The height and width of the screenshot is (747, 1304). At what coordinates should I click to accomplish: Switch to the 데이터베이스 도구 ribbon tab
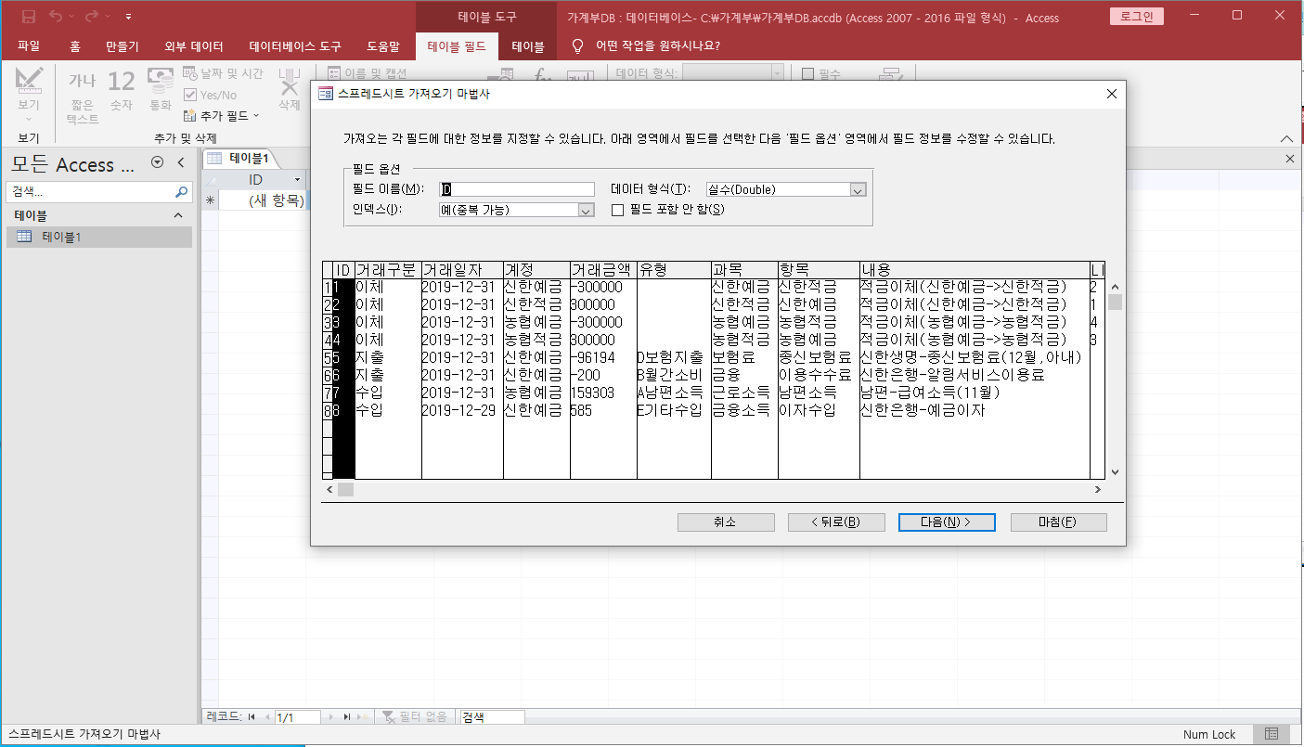click(295, 45)
